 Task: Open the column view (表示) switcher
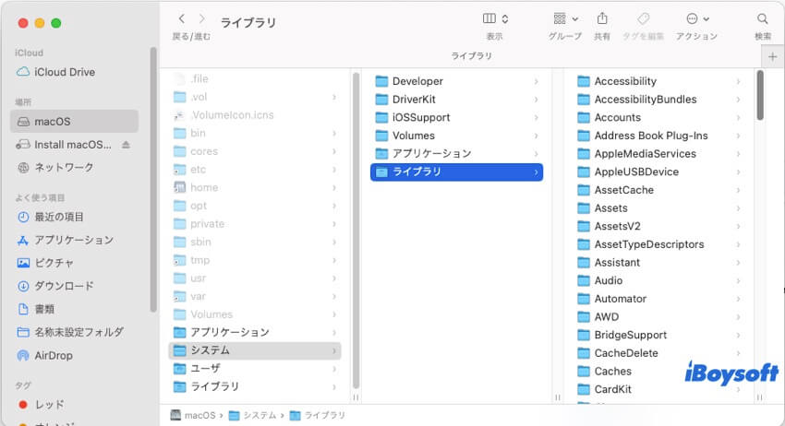tap(495, 19)
